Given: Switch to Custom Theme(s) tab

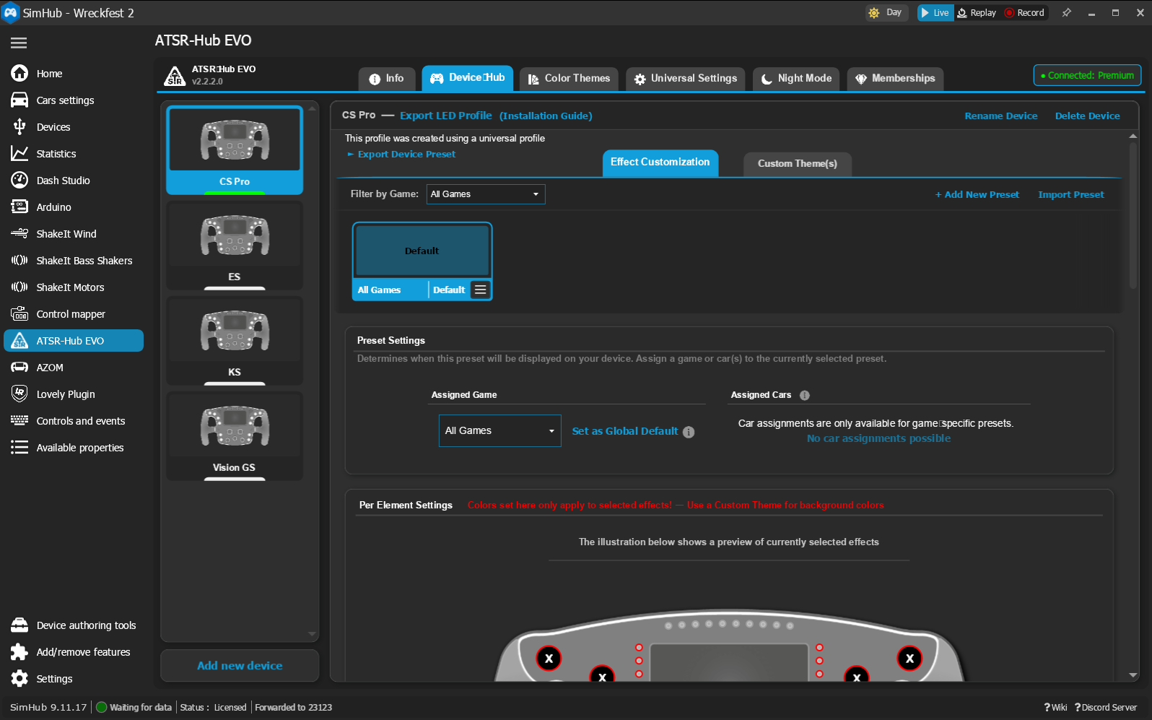Looking at the screenshot, I should pyautogui.click(x=798, y=164).
